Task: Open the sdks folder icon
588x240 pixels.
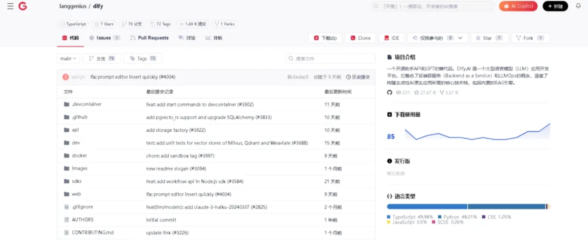Action: click(67, 181)
